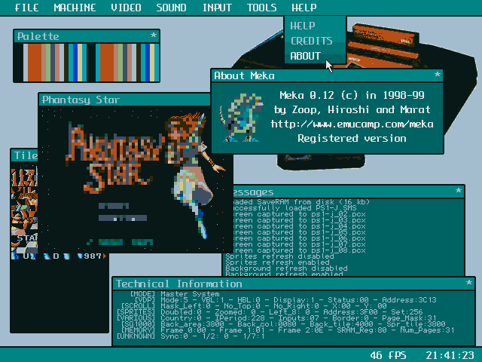The height and width of the screenshot is (362, 482).
Task: Click the 21:41:23 clock in status bar
Action: pos(450,355)
